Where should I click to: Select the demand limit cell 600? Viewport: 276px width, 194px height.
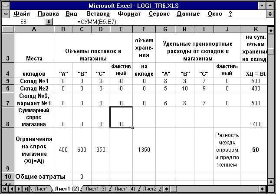point(82,150)
